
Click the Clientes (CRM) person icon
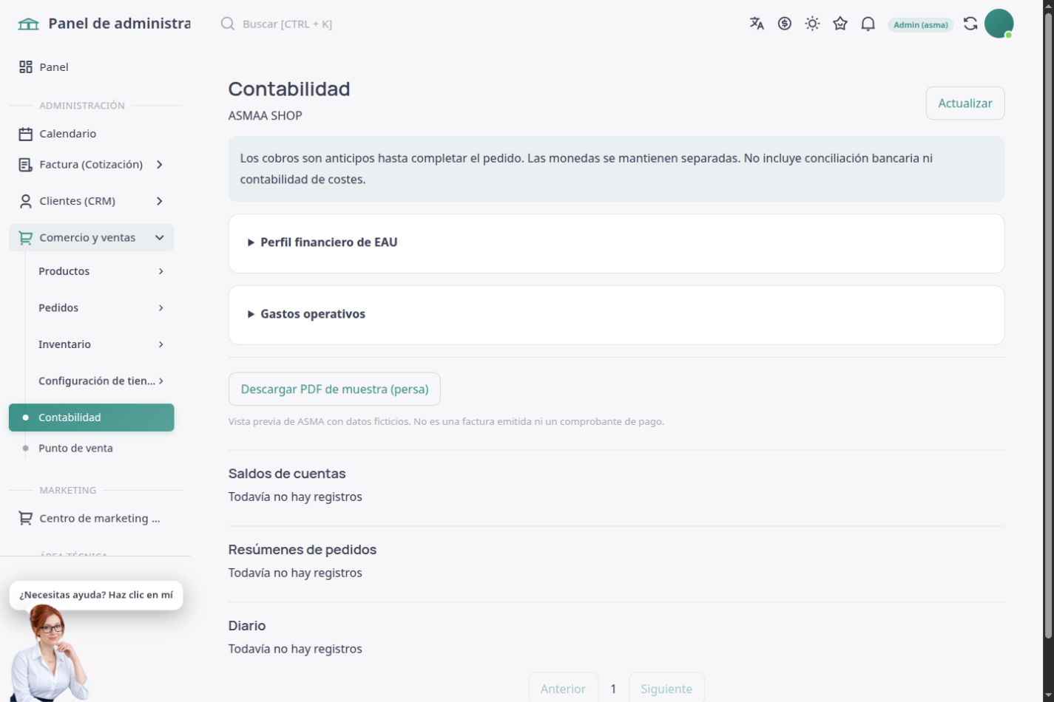coord(26,201)
